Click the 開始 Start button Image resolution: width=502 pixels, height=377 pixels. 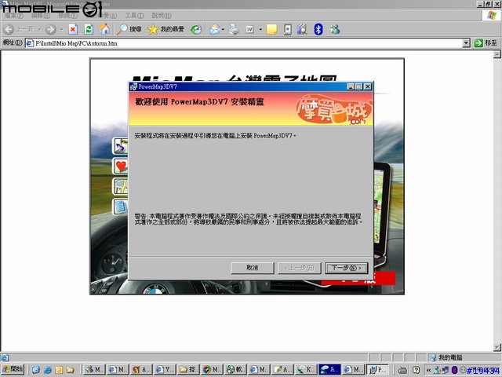(x=13, y=370)
